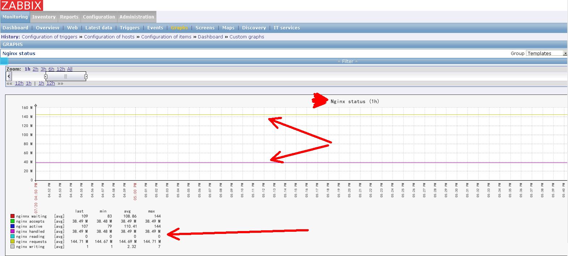The image size is (568, 256).
Task: Click the "nginx handled" legend label
Action: click(x=30, y=231)
